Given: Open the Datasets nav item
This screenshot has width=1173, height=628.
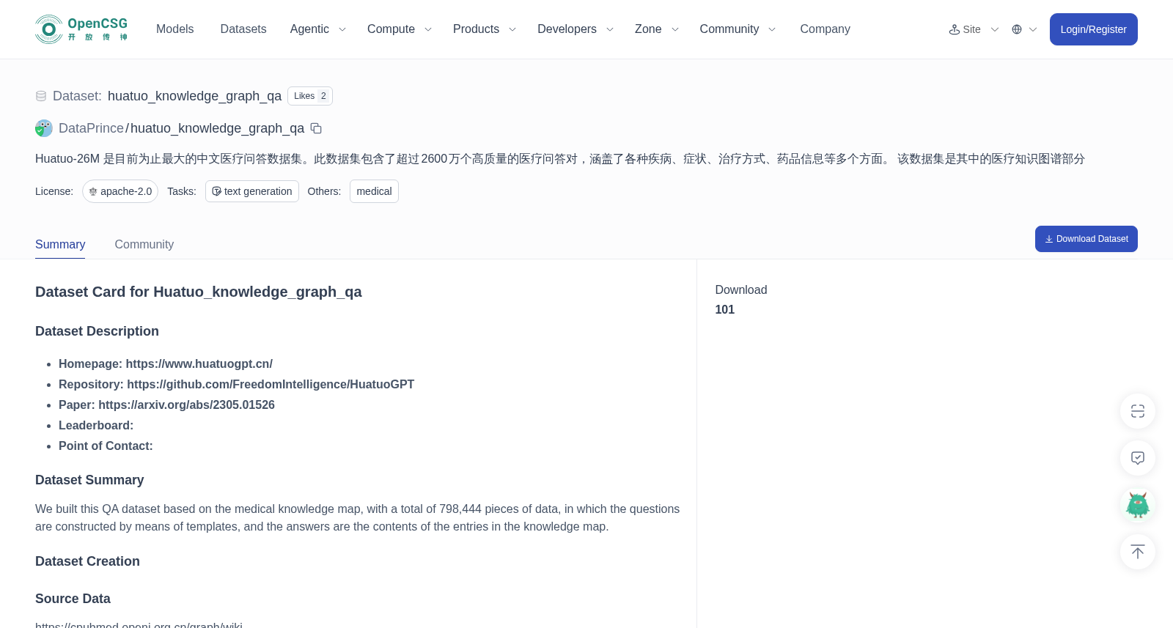Looking at the screenshot, I should tap(243, 29).
